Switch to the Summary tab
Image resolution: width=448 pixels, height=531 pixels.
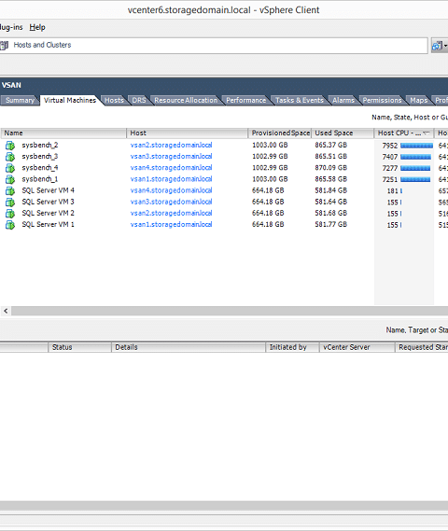20,100
